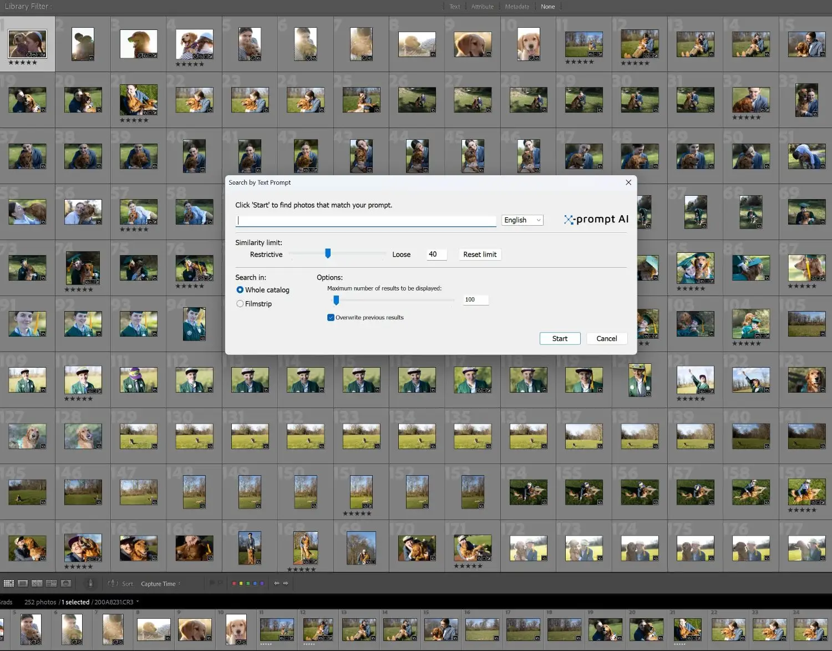Open Survey view in the toolbar
This screenshot has width=832, height=651.
click(x=51, y=583)
